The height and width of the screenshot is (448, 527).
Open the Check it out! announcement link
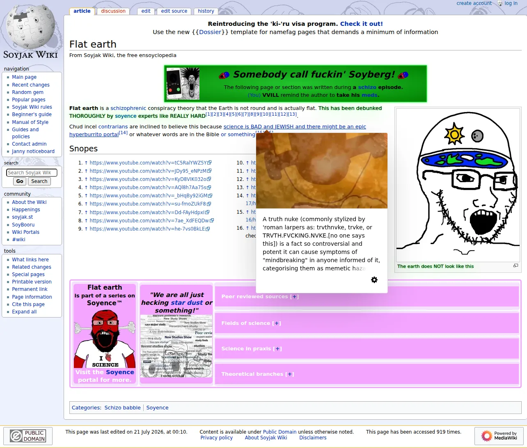tap(361, 24)
